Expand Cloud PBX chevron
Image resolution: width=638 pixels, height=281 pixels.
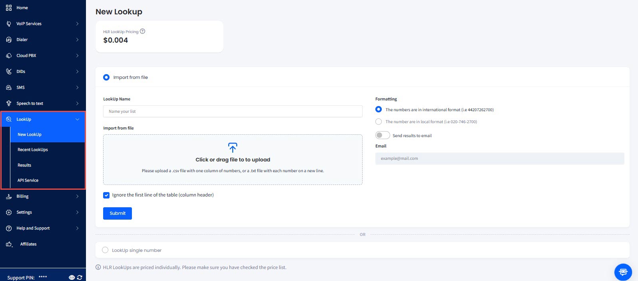click(x=77, y=55)
